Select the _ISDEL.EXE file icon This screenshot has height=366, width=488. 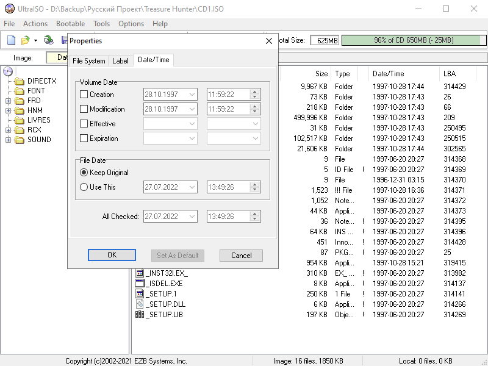tap(140, 284)
